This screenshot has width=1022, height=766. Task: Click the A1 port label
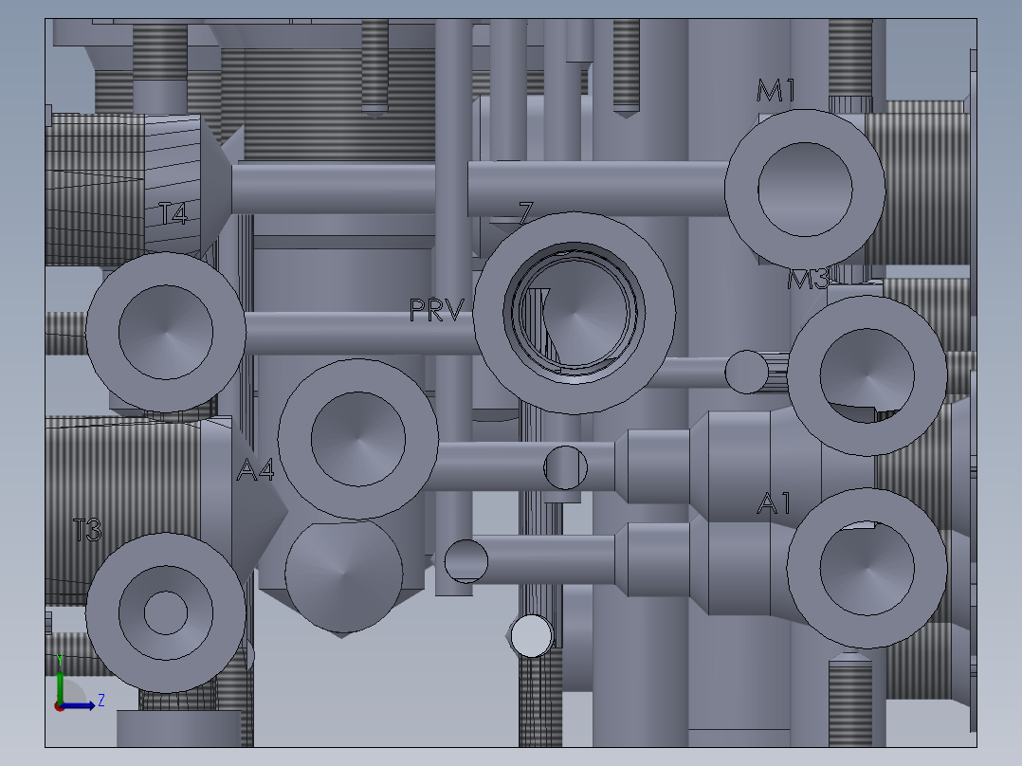(775, 503)
